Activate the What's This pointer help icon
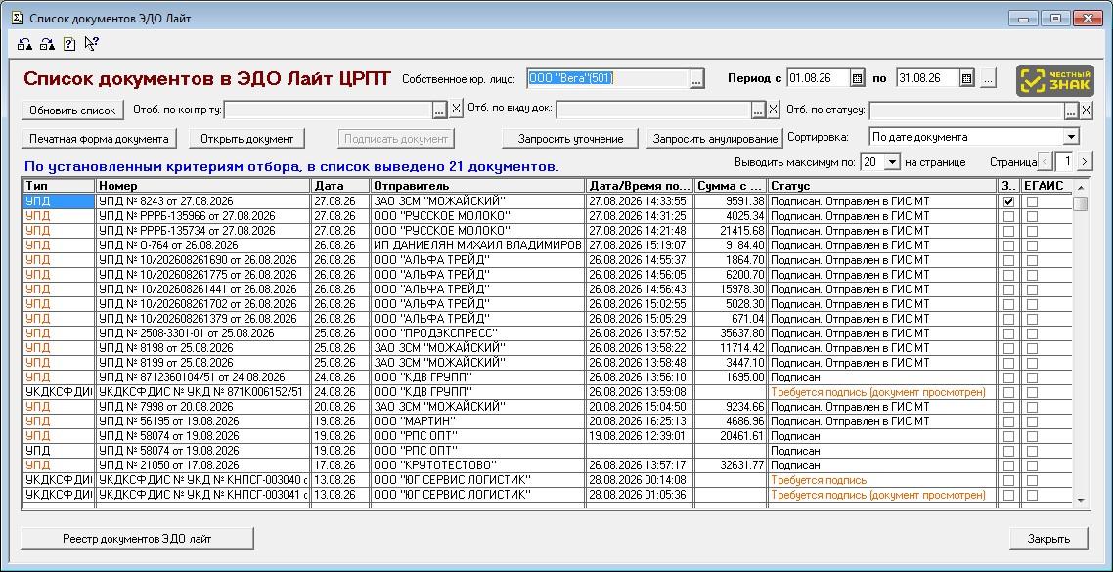1113x572 pixels. tap(91, 44)
